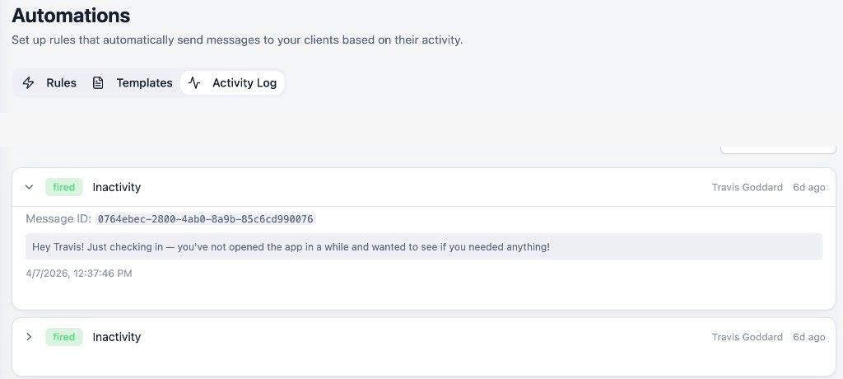Viewport: 843px width, 379px height.
Task: Click the Automations page heading
Action: click(x=71, y=15)
